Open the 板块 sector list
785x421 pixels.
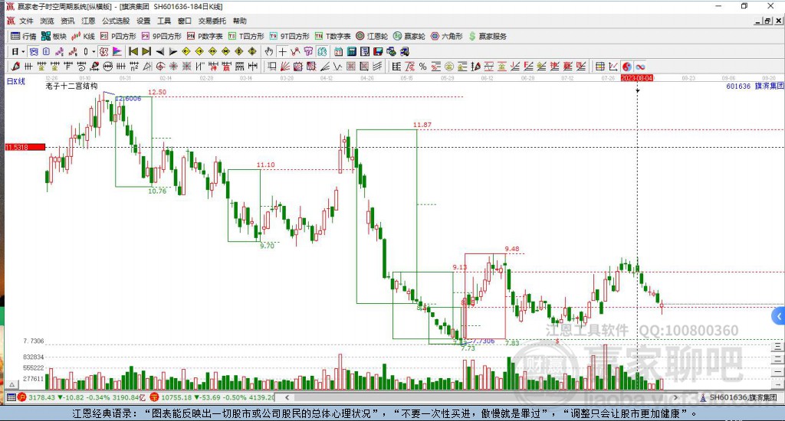tap(54, 36)
